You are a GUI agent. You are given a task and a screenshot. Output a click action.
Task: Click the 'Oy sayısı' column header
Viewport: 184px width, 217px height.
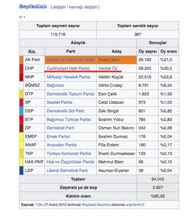tap(148, 51)
